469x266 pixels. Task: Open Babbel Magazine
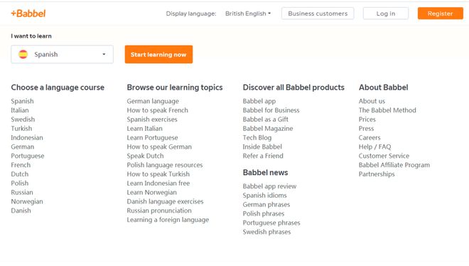268,129
